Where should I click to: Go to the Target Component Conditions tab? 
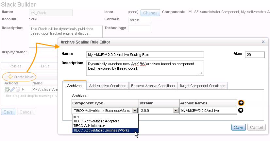point(203,86)
